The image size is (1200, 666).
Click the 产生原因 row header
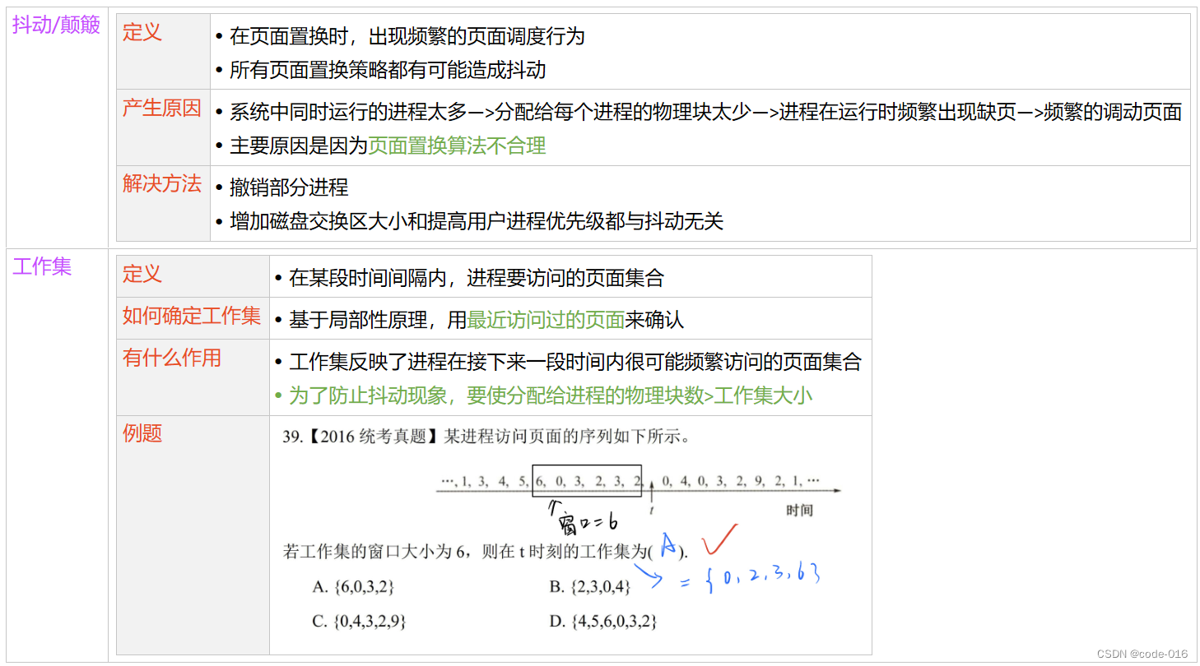pyautogui.click(x=160, y=109)
